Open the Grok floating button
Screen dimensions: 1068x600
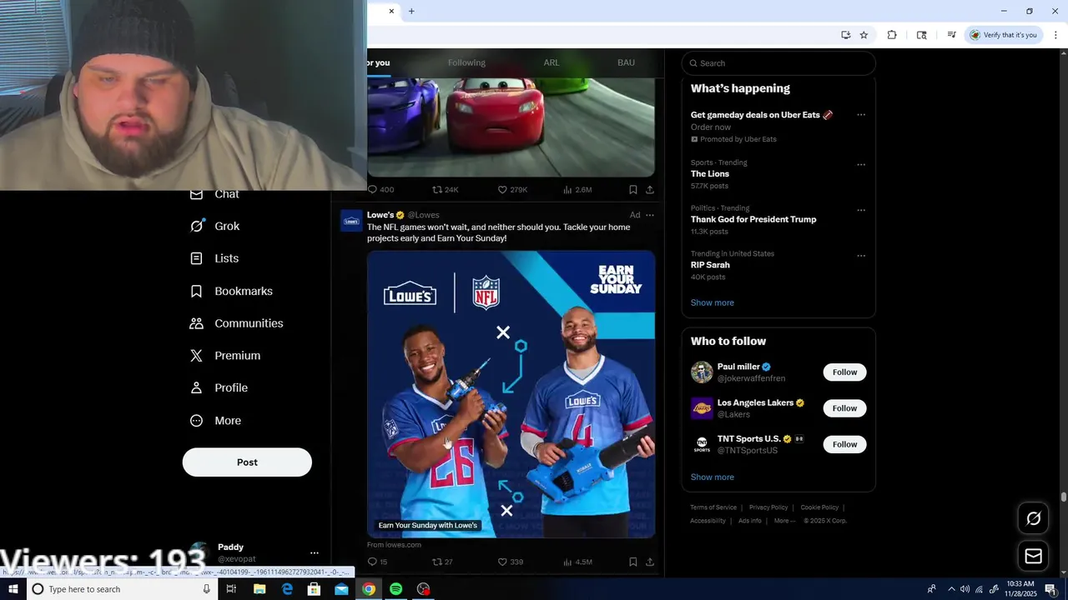tap(1034, 519)
